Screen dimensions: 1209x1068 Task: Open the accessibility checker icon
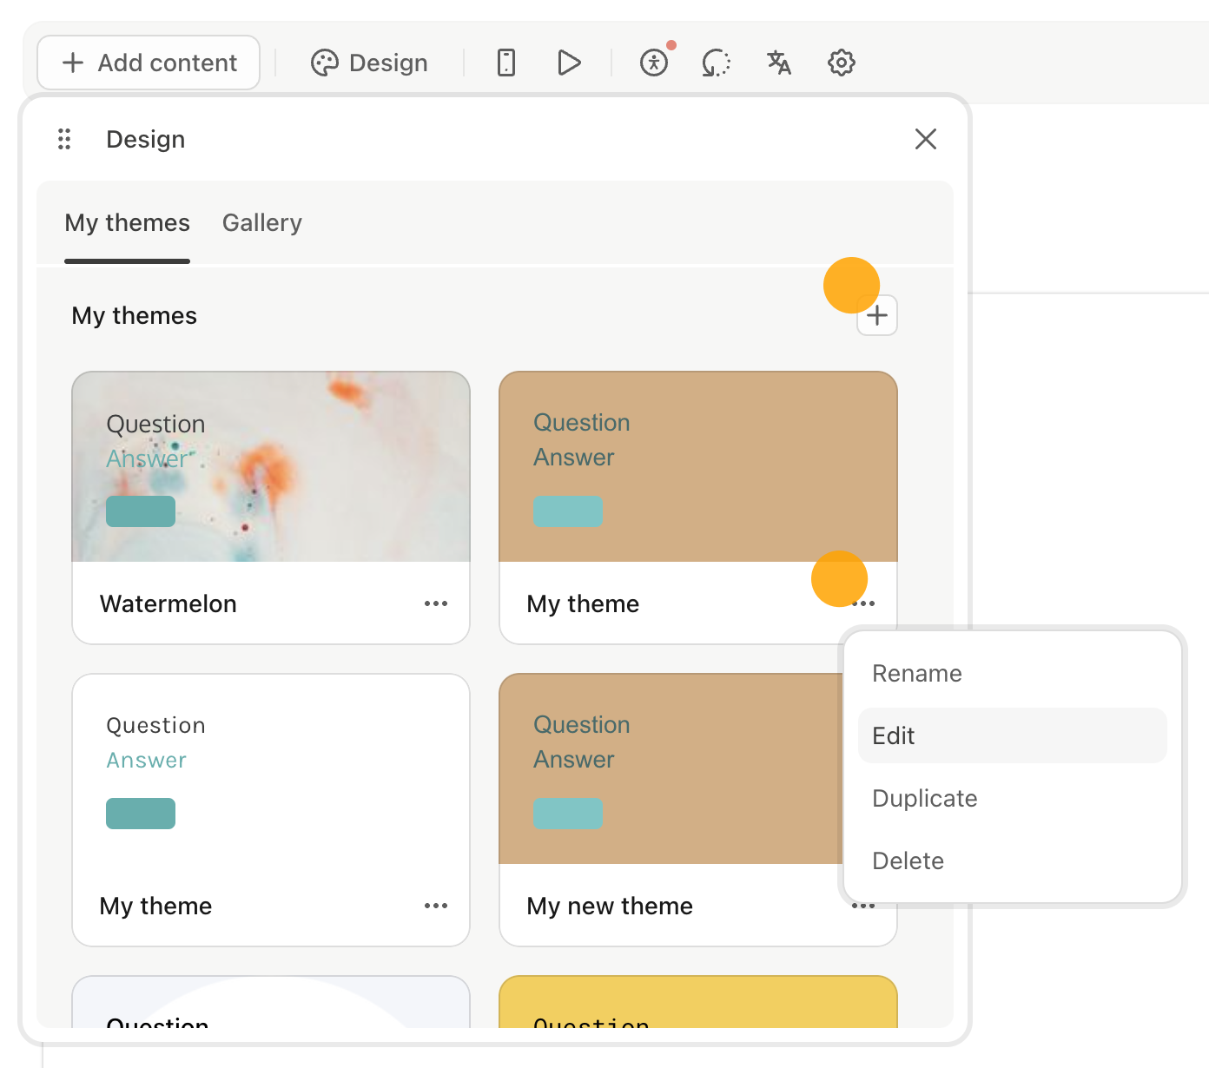click(x=654, y=63)
